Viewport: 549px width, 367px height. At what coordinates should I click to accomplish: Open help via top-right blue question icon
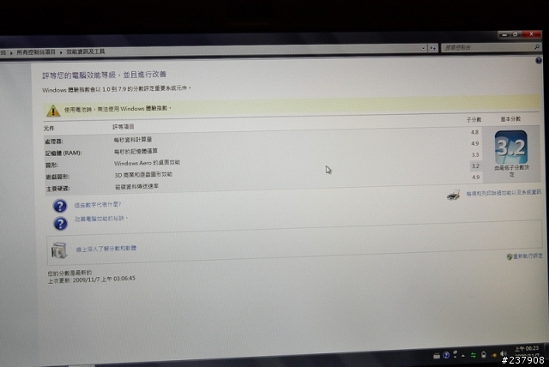pos(539,61)
